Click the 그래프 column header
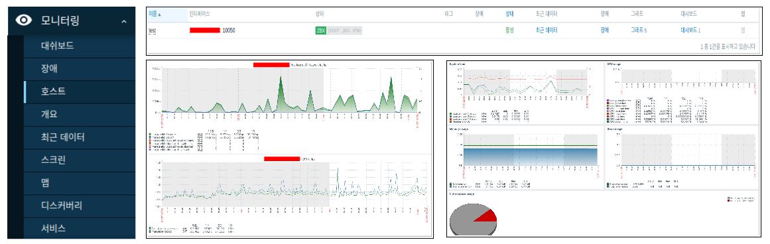Viewport: 770px width, 244px height. [x=637, y=14]
